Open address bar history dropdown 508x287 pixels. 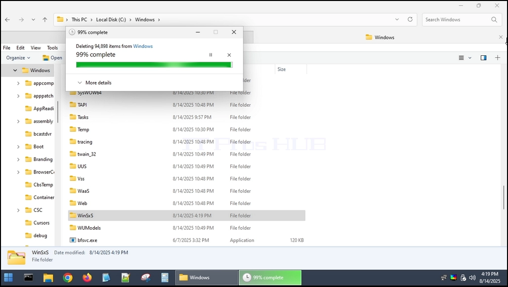(397, 19)
